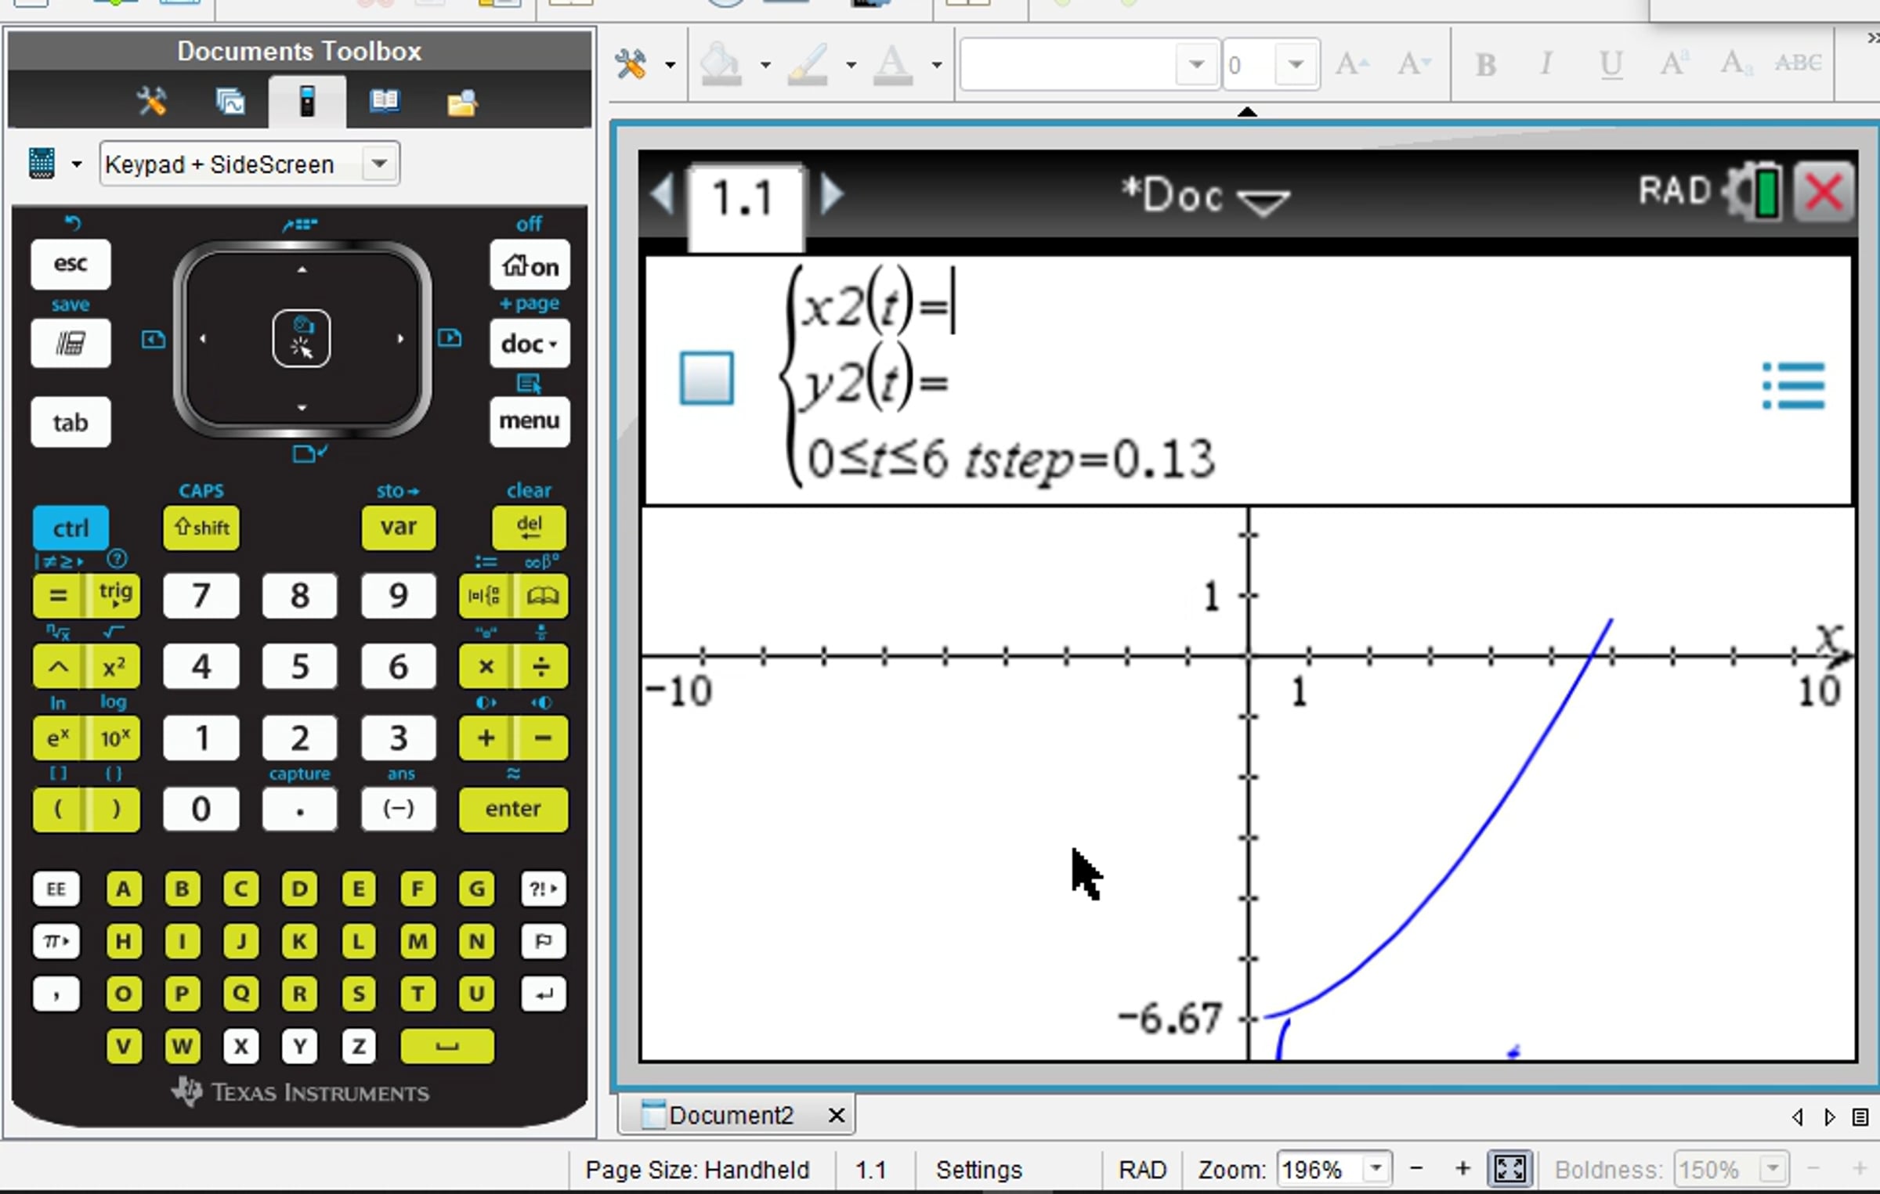Go to previous page arrow in handheld screen

[663, 193]
